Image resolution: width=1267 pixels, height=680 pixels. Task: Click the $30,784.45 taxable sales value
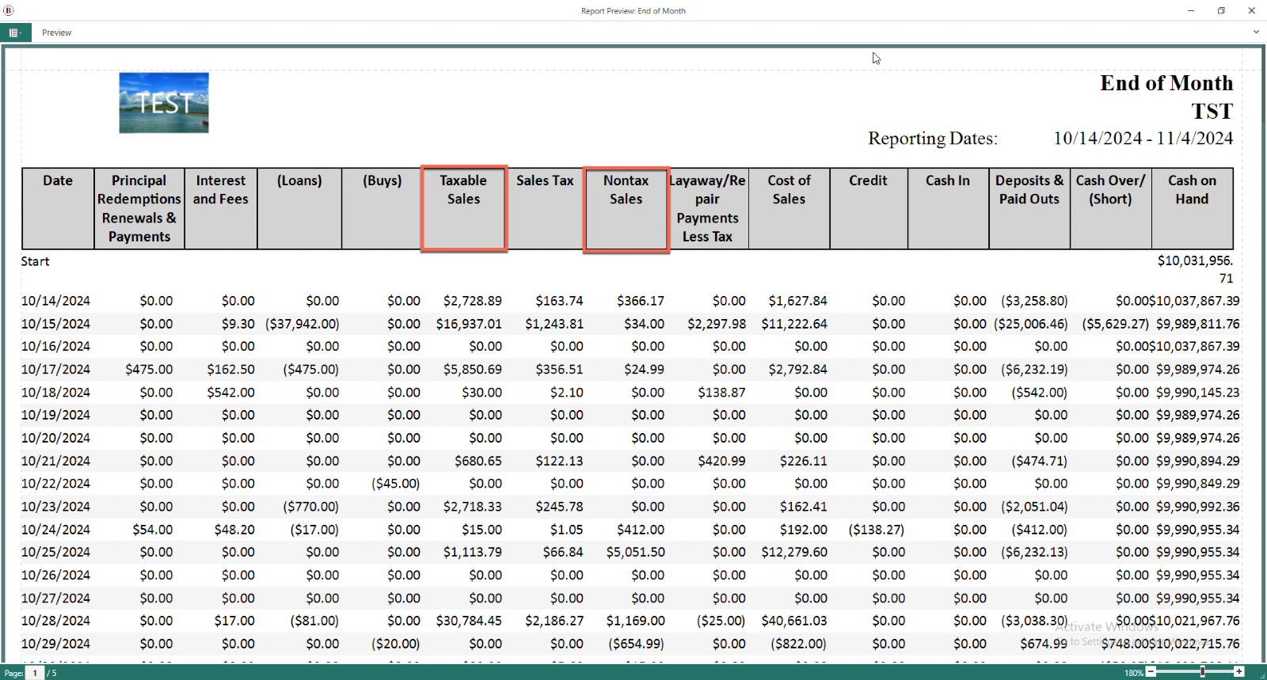pos(469,621)
